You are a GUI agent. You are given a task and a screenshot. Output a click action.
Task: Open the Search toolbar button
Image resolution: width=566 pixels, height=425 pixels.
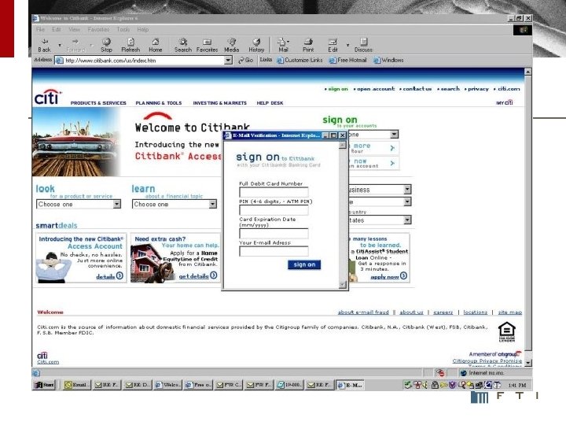[x=183, y=45]
